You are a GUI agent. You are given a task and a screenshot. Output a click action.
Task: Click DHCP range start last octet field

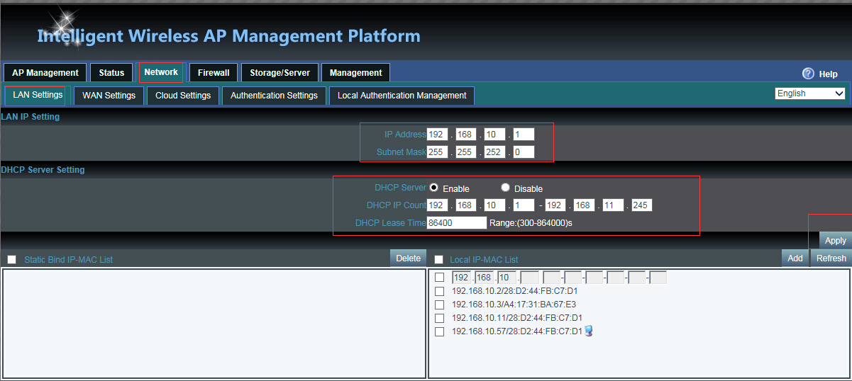[x=523, y=205]
